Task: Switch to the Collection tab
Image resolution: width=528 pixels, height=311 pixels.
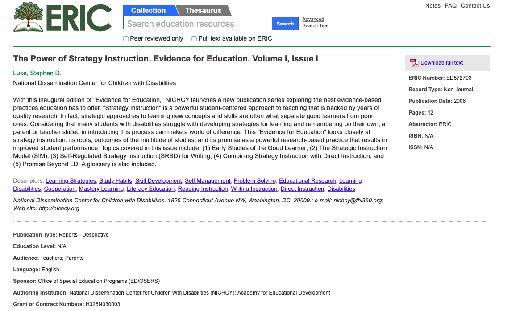Action: 149,10
